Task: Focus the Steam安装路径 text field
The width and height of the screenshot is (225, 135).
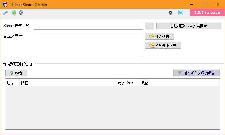Action: 88,26
